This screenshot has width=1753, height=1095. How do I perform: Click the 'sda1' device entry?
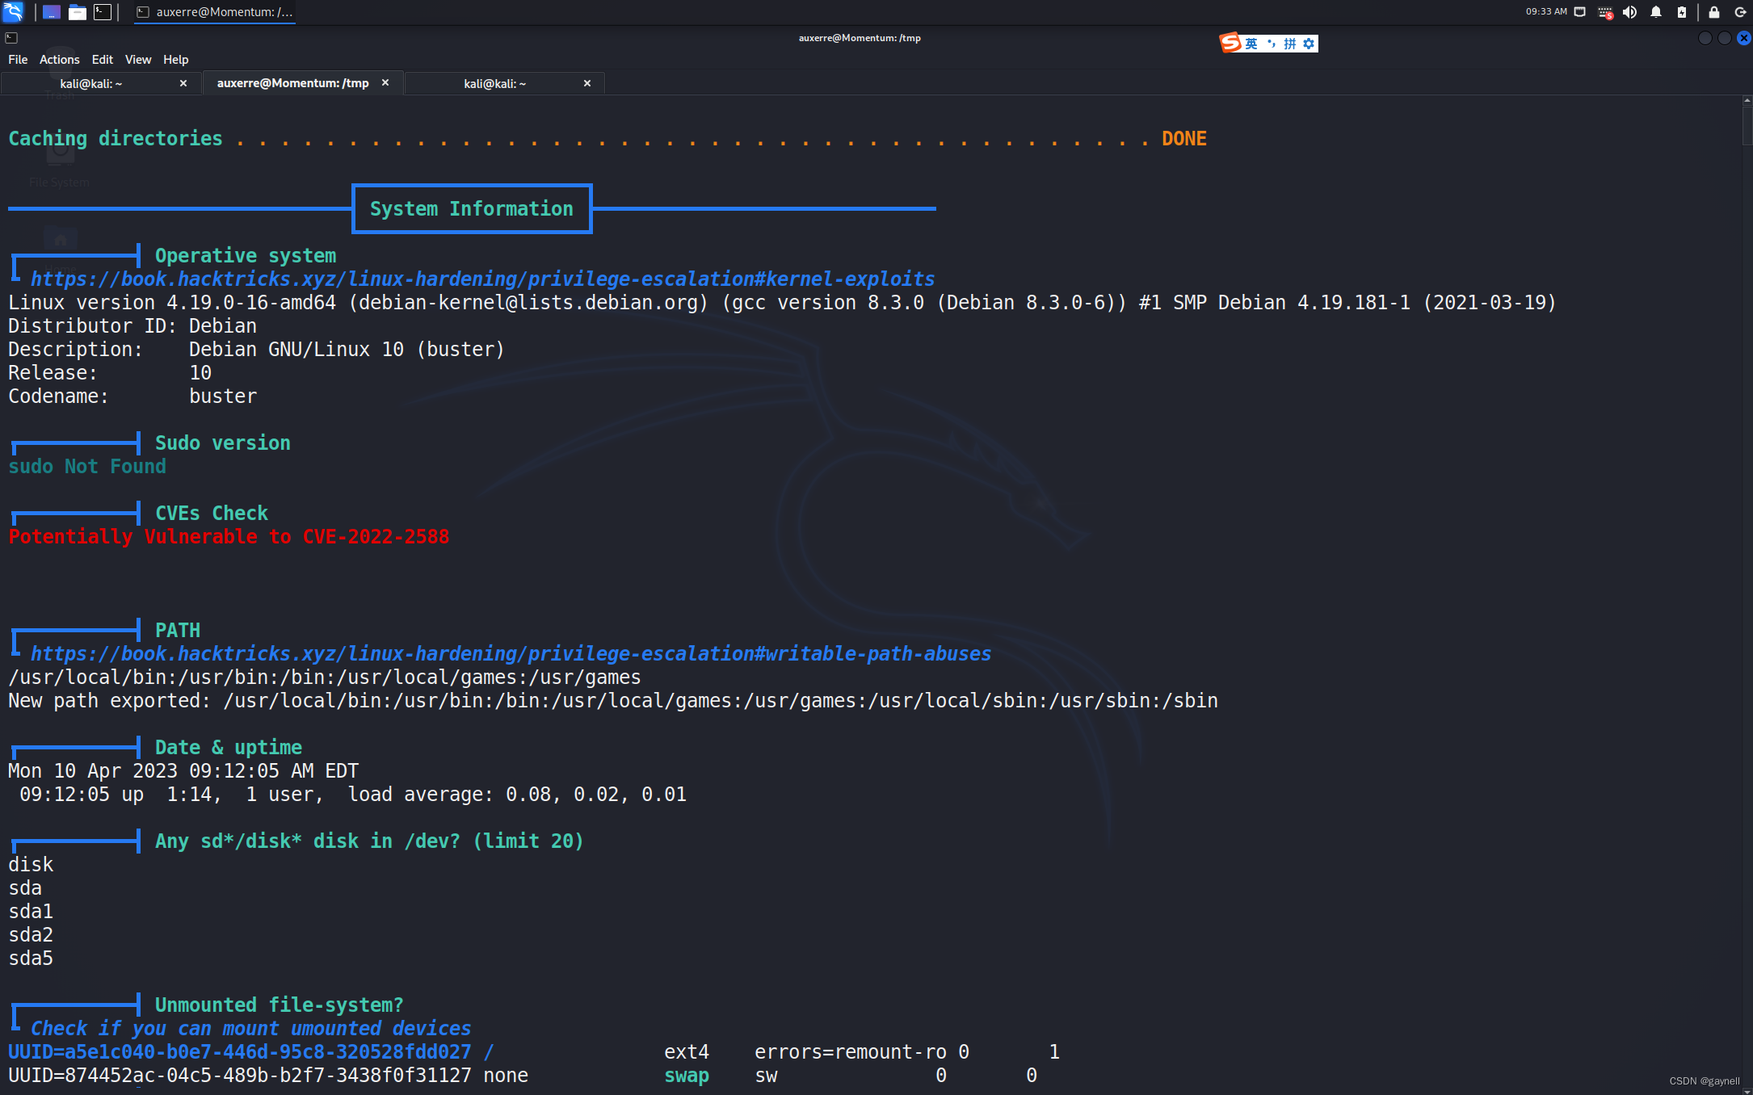click(31, 912)
